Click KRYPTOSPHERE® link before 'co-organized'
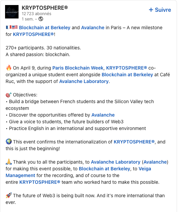This screenshot has width=178, height=212. coord(126,68)
